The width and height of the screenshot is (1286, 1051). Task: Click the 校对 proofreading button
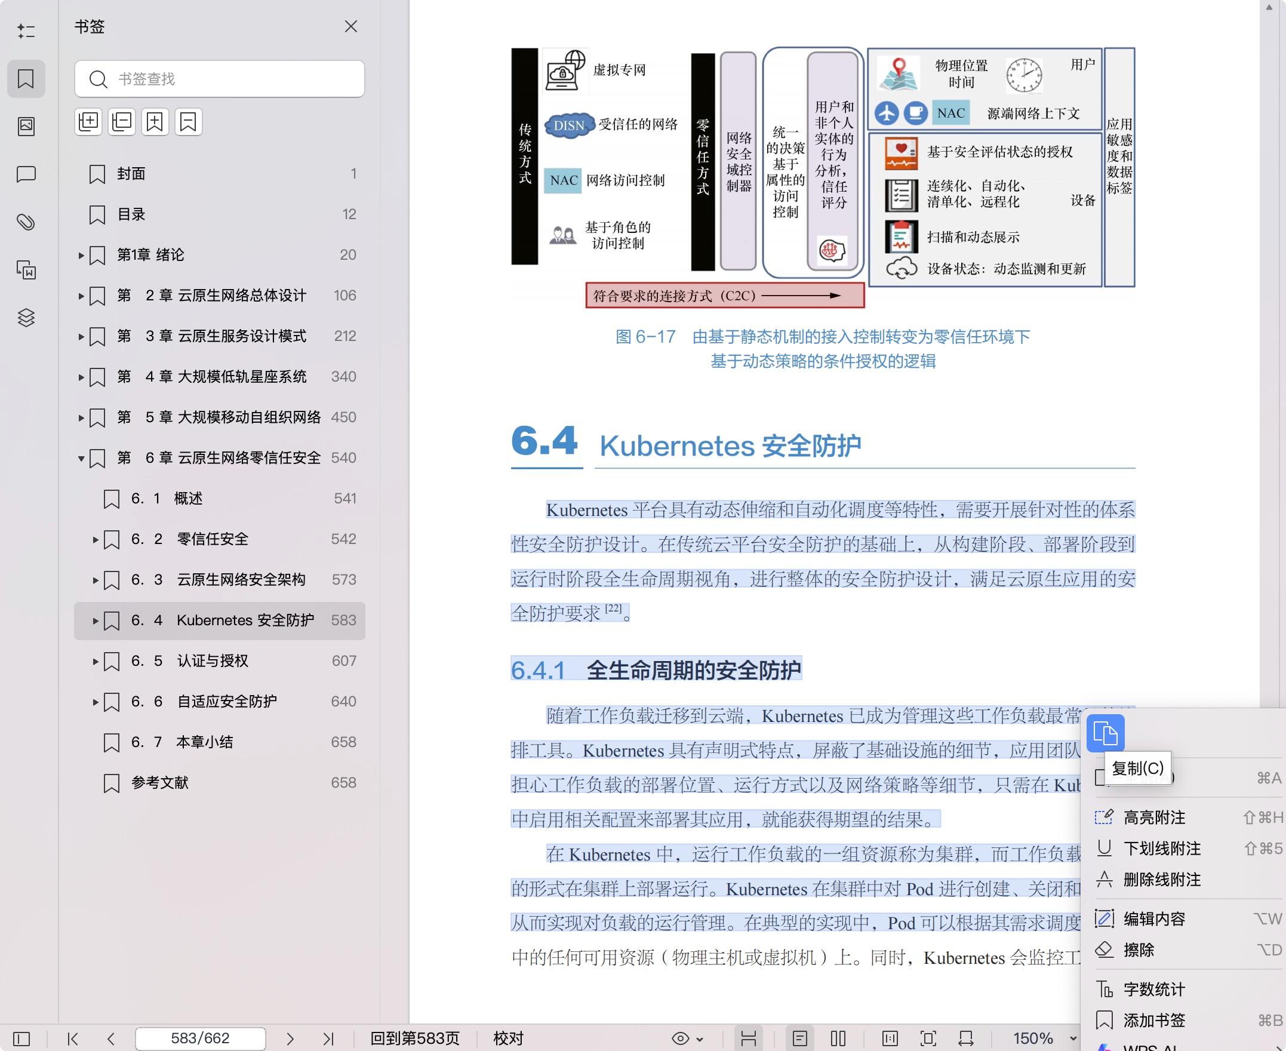[508, 1038]
